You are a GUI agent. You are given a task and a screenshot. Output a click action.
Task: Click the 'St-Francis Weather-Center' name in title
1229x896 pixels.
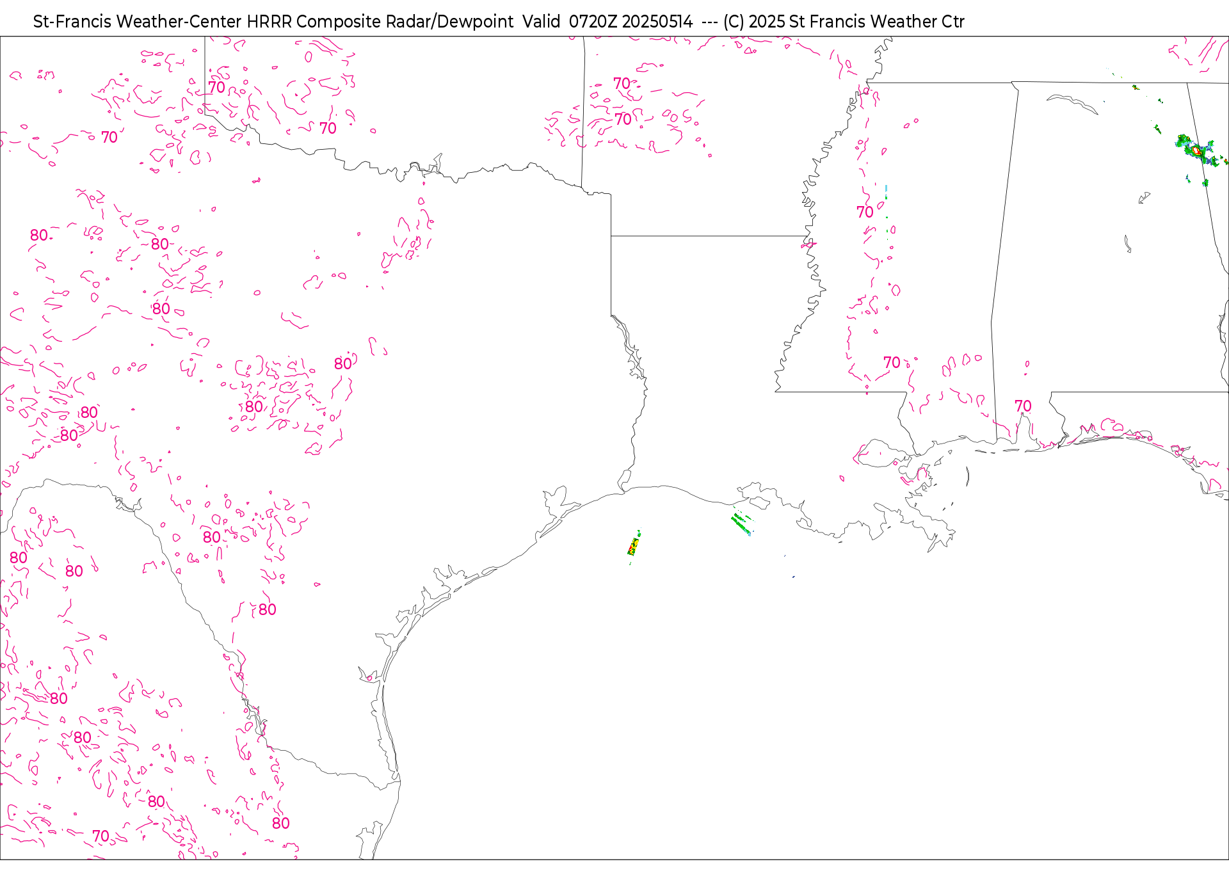[138, 22]
